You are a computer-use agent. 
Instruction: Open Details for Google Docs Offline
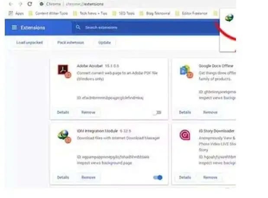click(x=185, y=112)
